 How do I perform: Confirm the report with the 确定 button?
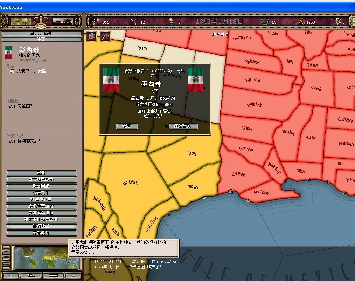127,126
